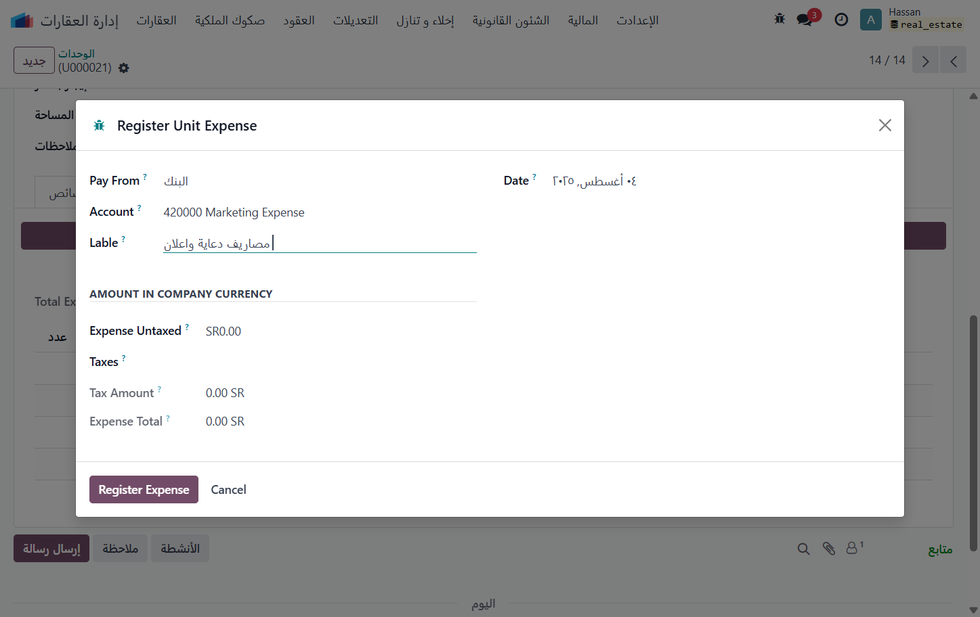The image size is (980, 617).
Task: Open the المالية menu
Action: 583,20
